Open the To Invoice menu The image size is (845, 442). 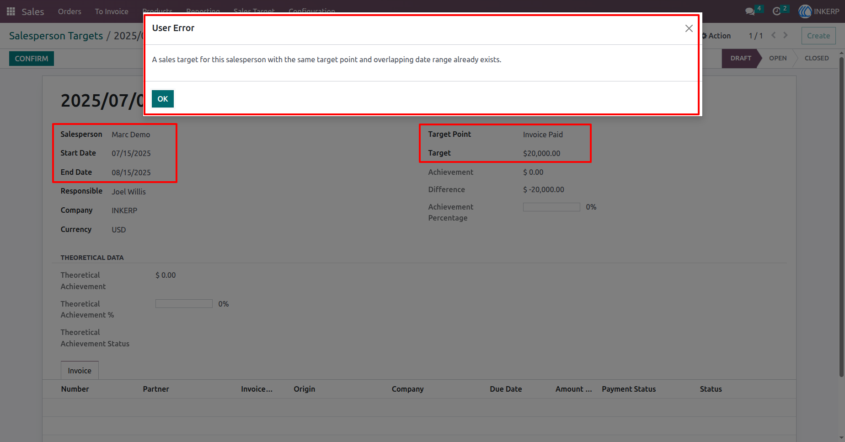pos(112,11)
